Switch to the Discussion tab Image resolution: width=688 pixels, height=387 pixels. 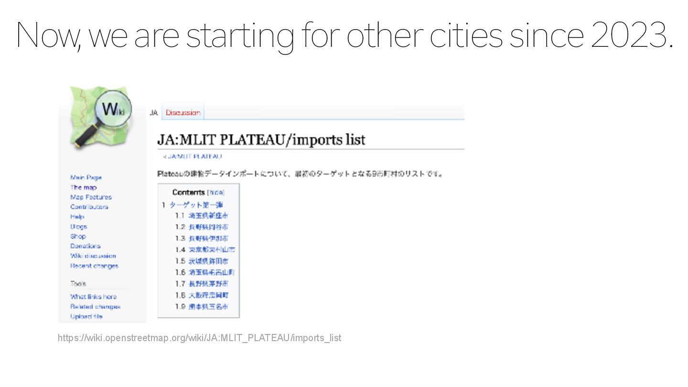click(183, 113)
